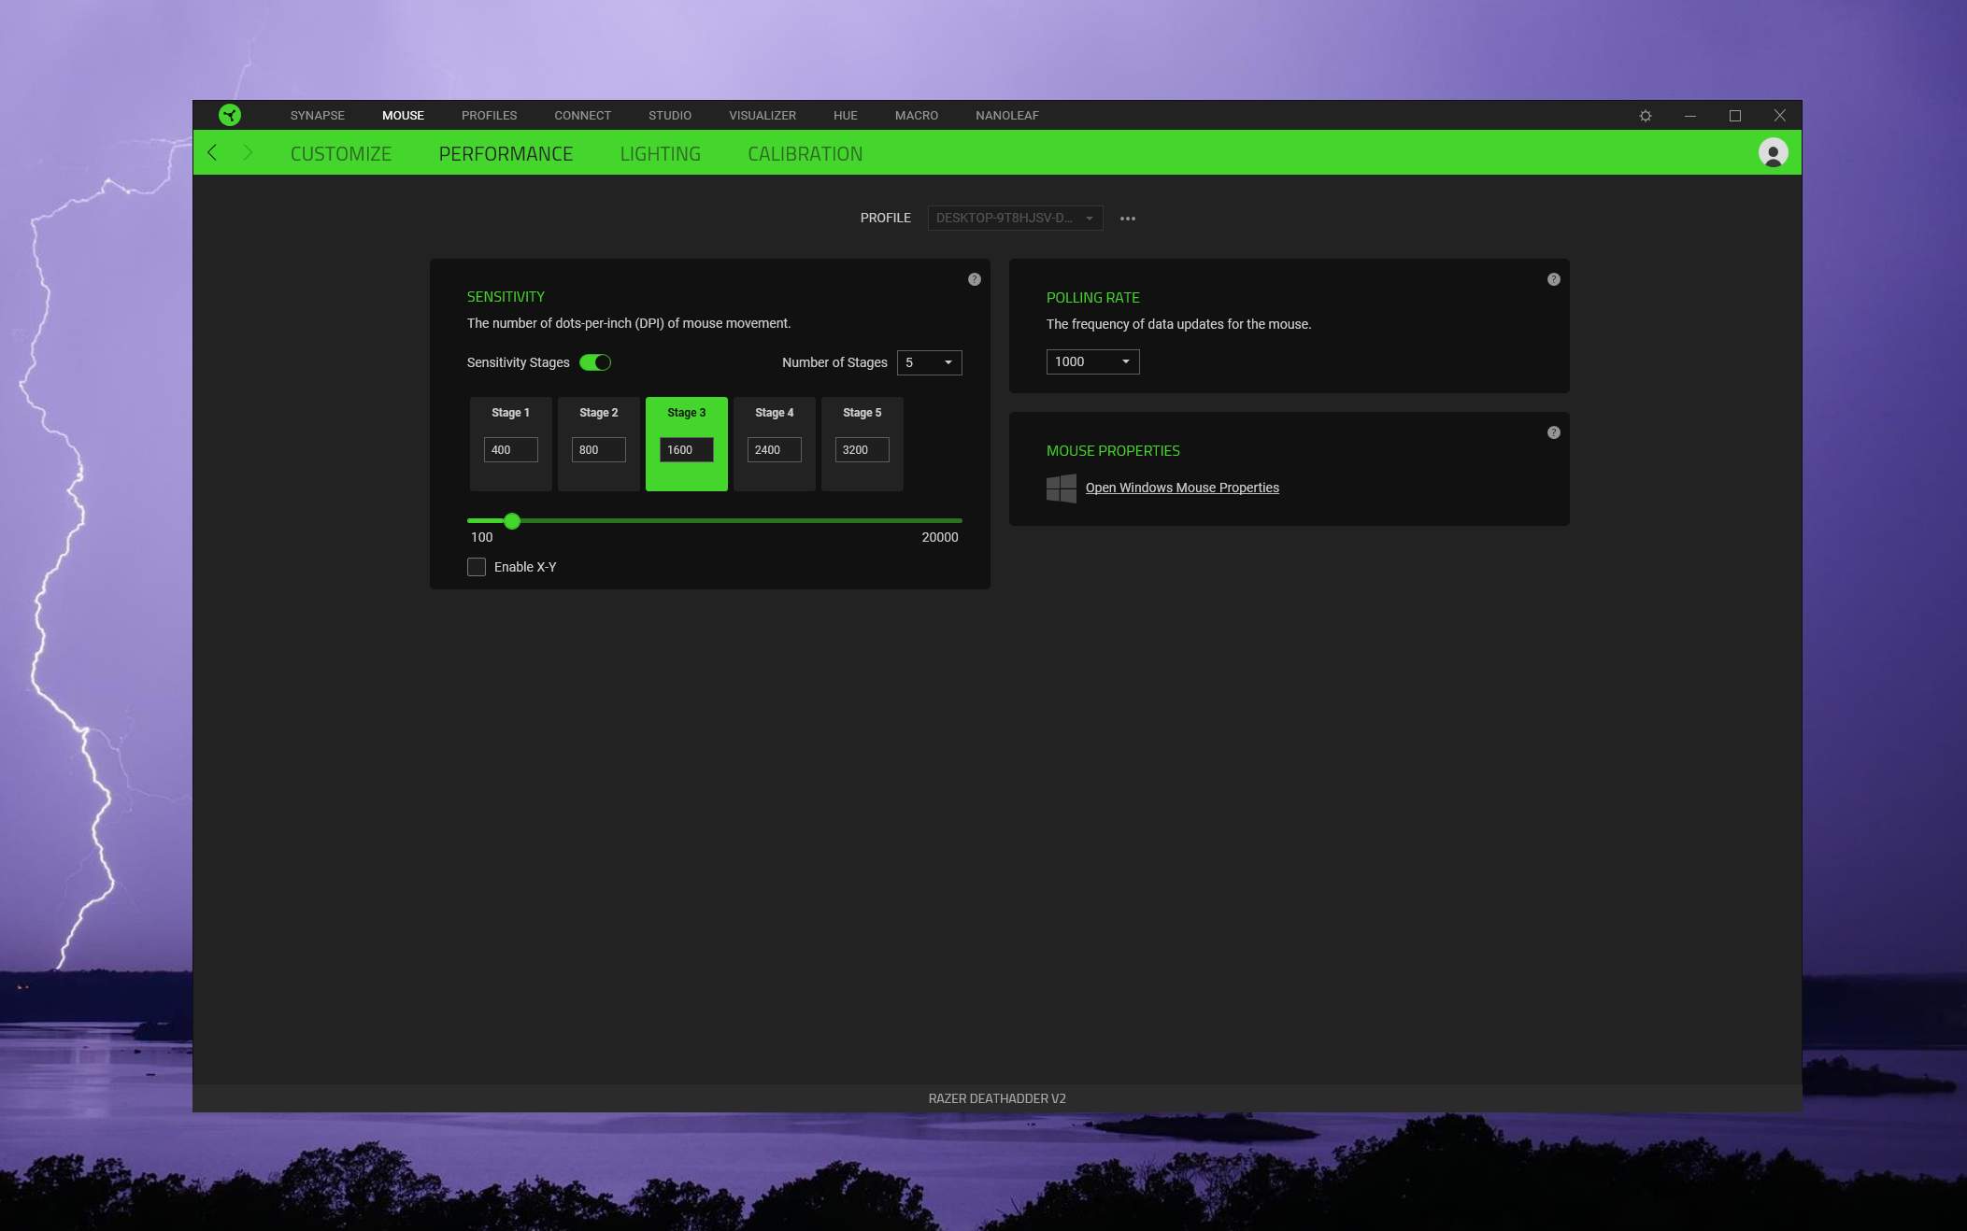Click the Sensitivity panel help icon
The width and height of the screenshot is (1967, 1231).
975,279
